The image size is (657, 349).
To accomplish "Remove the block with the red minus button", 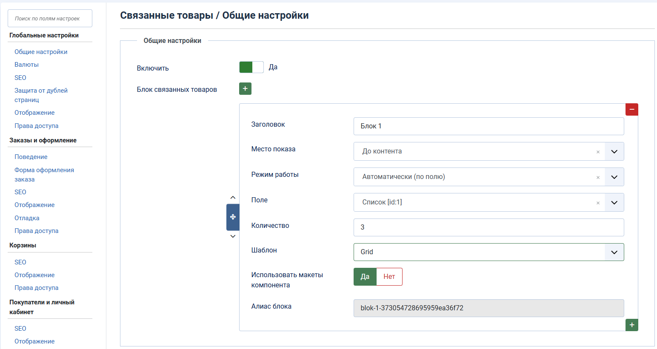I will (631, 110).
